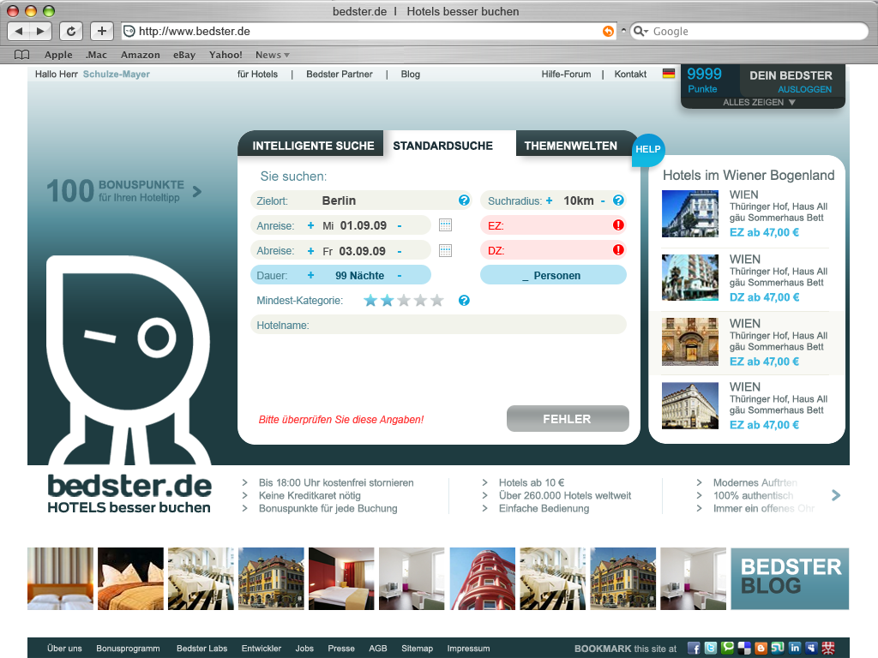Open the News dropdown in the bookmarks bar
The image size is (878, 658).
pyautogui.click(x=272, y=54)
